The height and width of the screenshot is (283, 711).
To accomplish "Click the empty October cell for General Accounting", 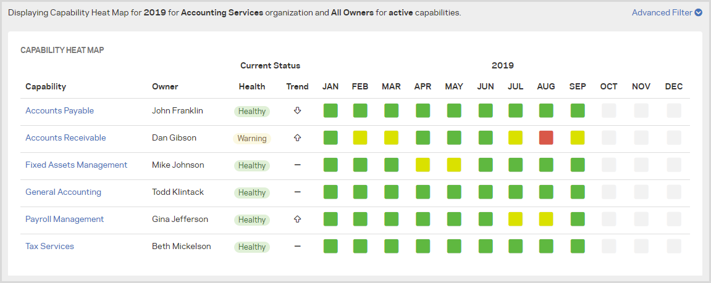I will click(609, 192).
